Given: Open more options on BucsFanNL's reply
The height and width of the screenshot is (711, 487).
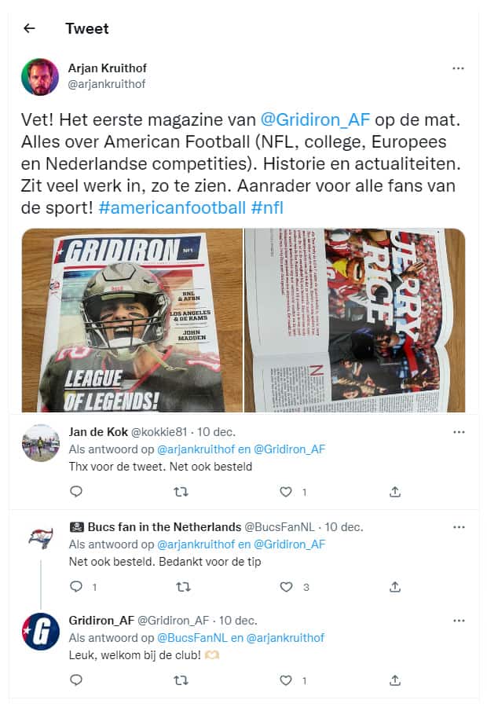Looking at the screenshot, I should point(459,527).
